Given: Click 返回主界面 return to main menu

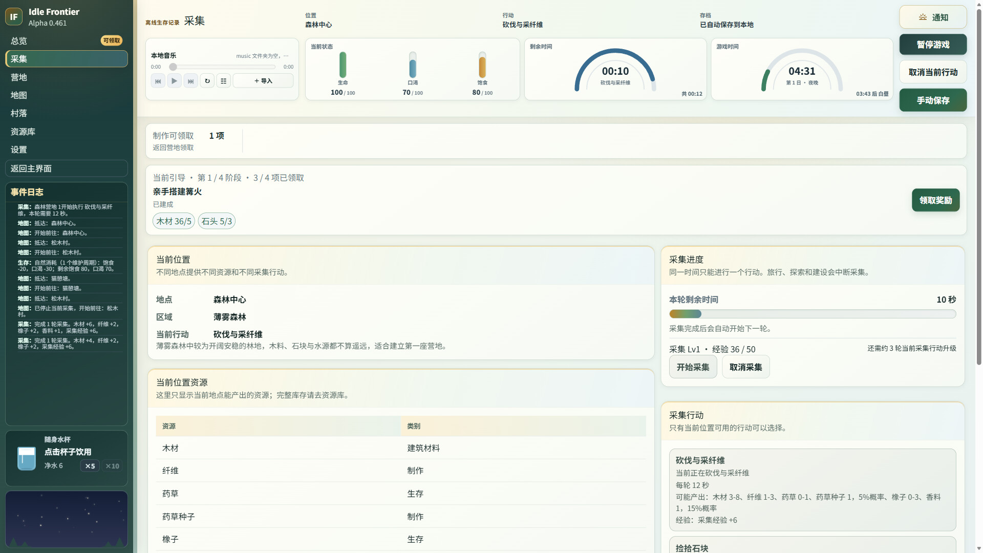Looking at the screenshot, I should point(67,168).
